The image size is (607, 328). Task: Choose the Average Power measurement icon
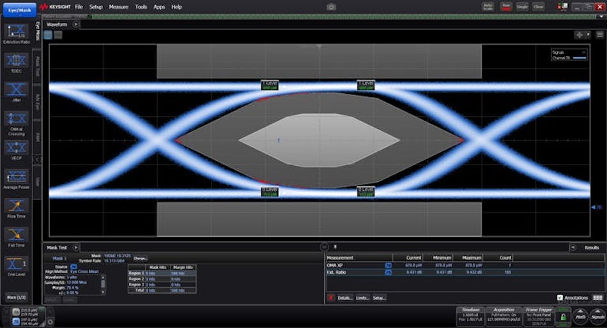tap(16, 177)
